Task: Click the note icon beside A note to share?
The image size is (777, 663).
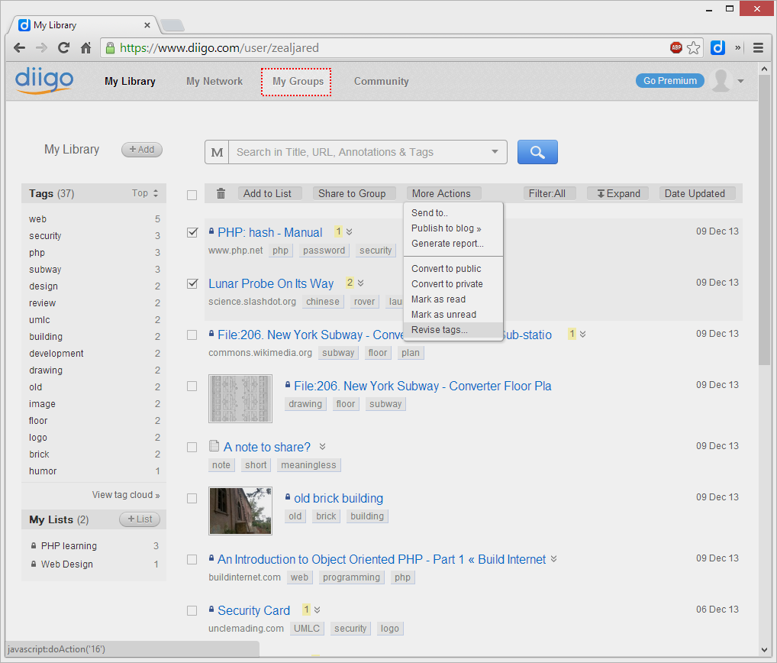Action: [214, 446]
